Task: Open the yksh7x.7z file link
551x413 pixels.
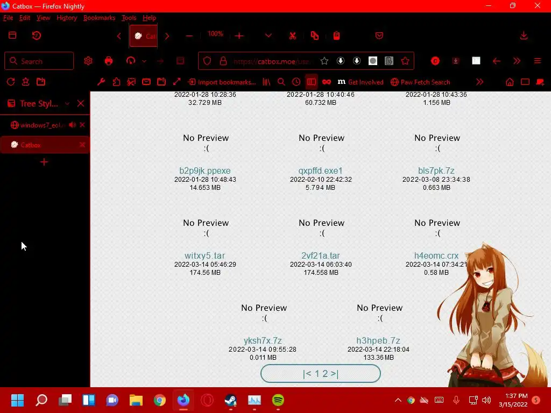Action: (263, 340)
